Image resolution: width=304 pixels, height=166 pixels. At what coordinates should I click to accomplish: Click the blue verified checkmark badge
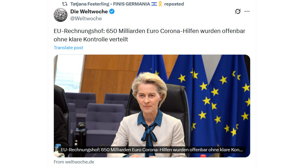click(112, 12)
